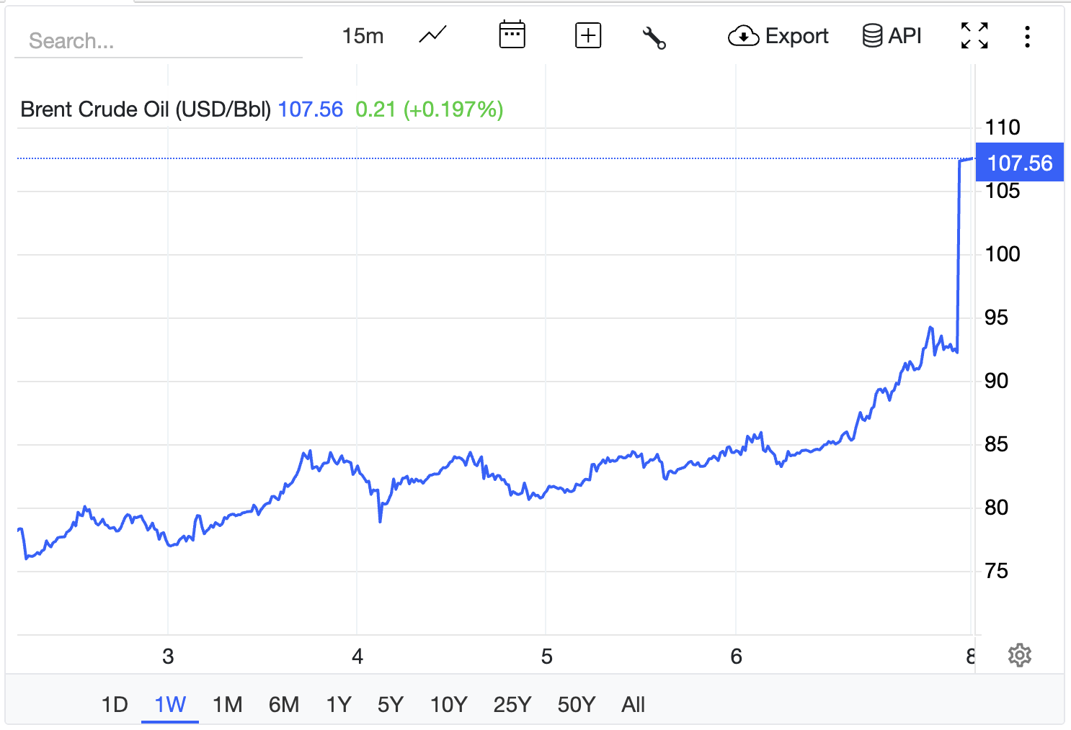
Task: Click the Search input field
Action: tap(159, 41)
